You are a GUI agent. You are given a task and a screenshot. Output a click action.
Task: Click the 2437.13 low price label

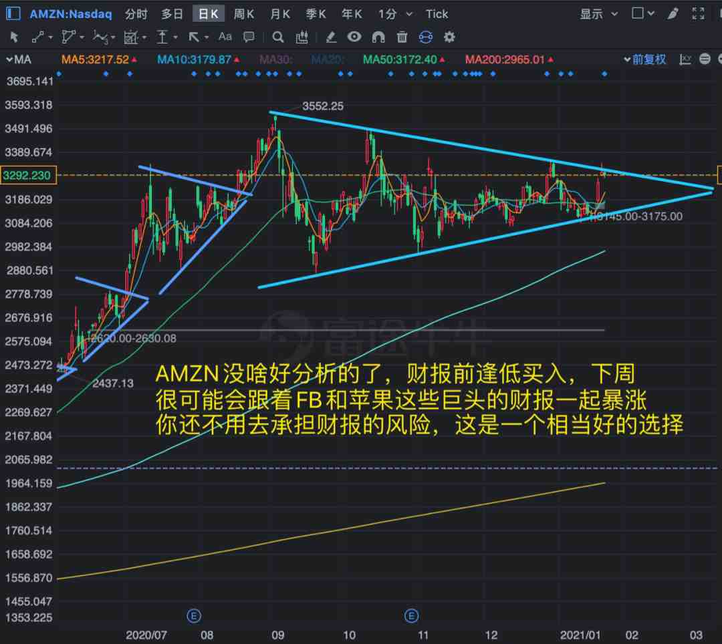(113, 383)
